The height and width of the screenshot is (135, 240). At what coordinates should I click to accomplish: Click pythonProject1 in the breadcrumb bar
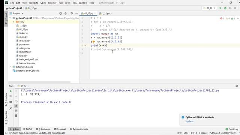click(x=14, y=8)
